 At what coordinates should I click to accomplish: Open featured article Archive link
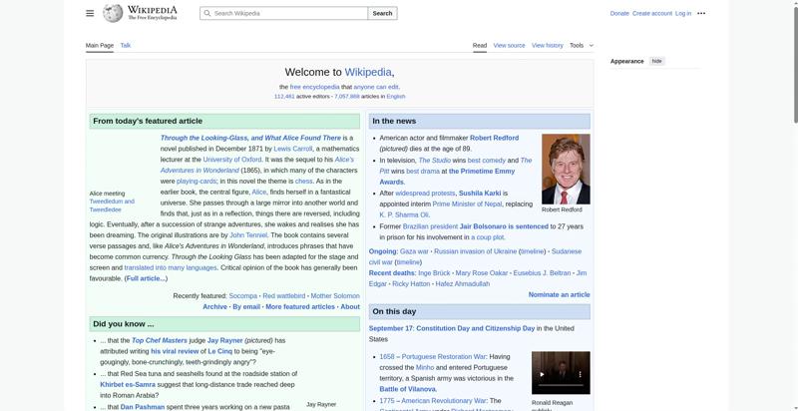pos(214,306)
